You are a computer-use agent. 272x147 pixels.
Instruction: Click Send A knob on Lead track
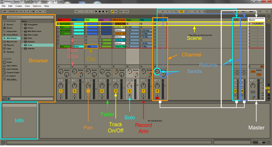(157, 71)
